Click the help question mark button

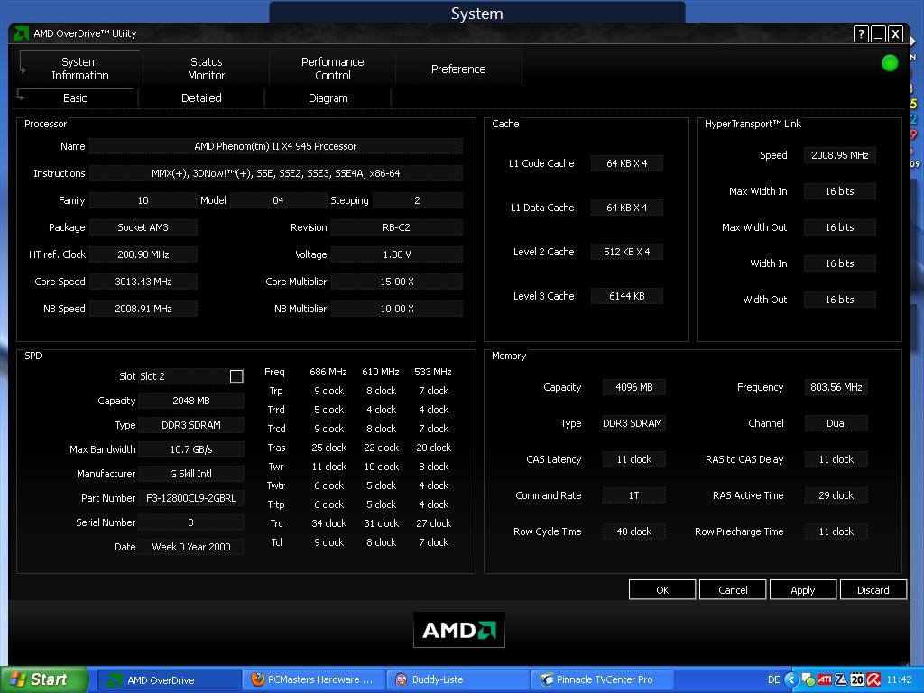click(861, 33)
